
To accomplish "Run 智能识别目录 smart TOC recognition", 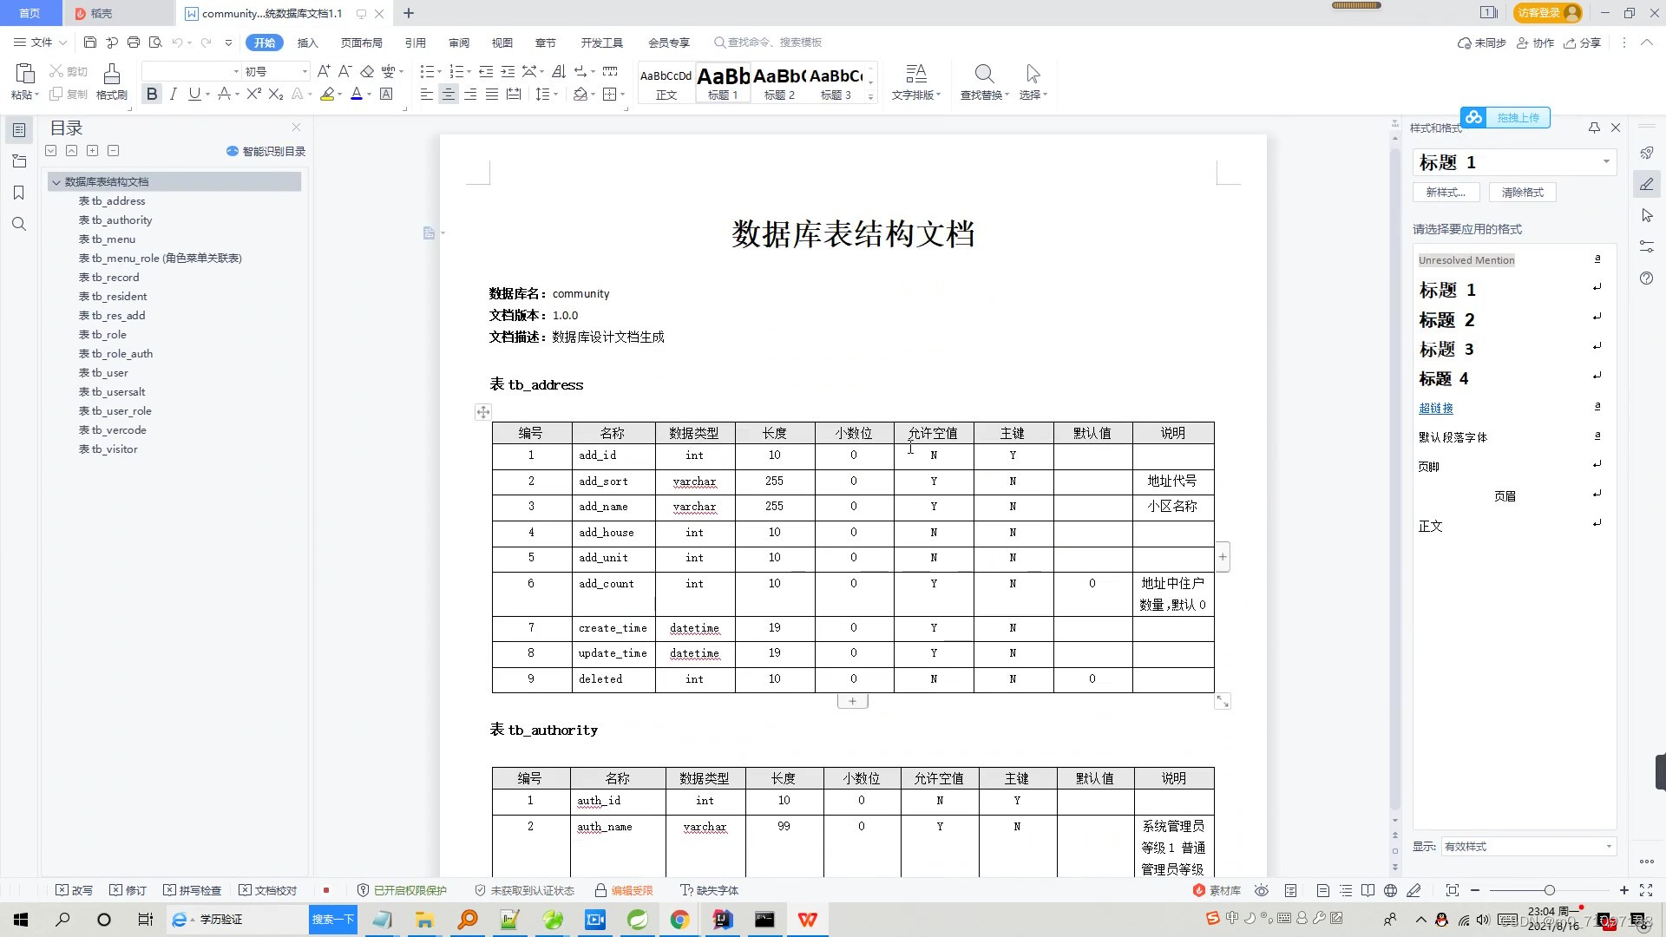I will click(265, 150).
